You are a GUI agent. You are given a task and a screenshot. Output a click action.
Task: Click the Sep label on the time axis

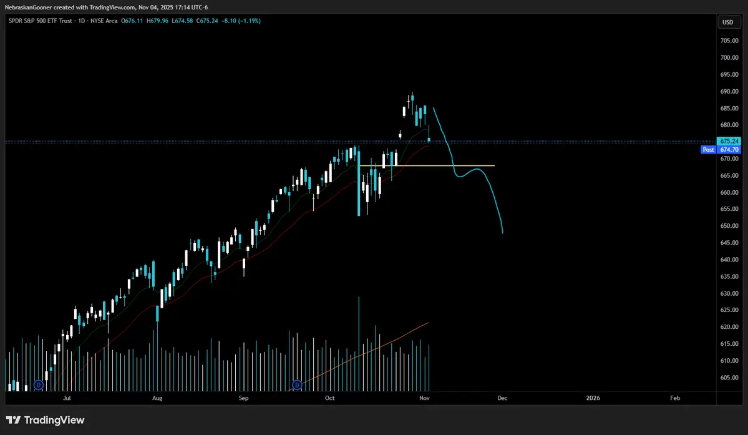(243, 398)
